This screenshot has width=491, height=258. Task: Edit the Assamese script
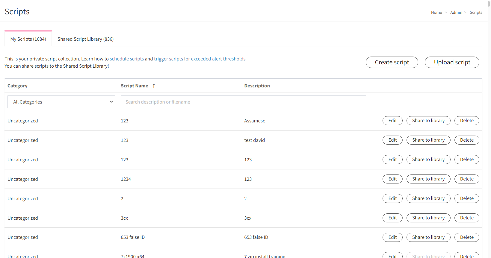pos(392,121)
